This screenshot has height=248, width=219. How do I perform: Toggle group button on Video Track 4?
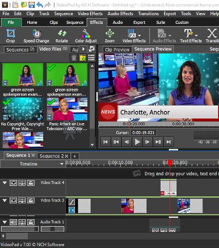22,183
